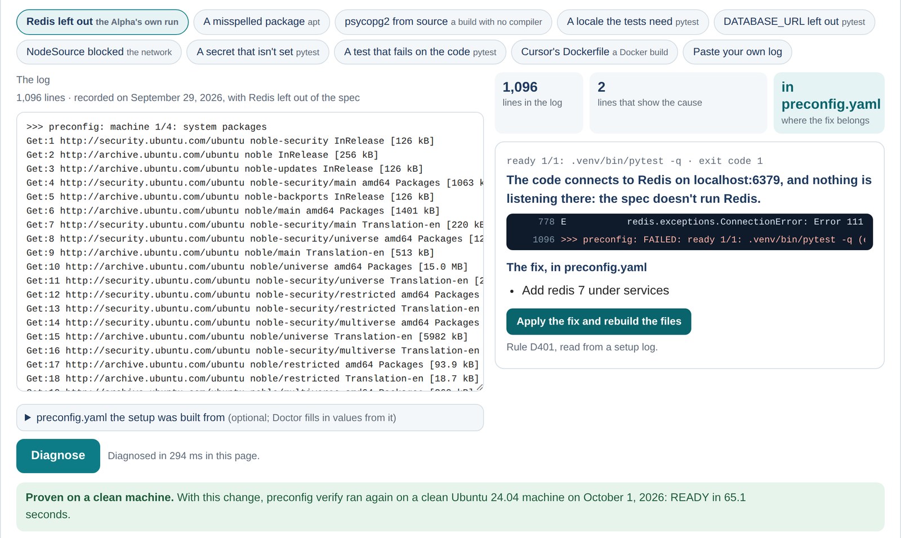Image resolution: width=901 pixels, height=538 pixels.
Task: Click log line 'Get:18' noble/restricted Translation-en
Action: pyautogui.click(x=252, y=379)
